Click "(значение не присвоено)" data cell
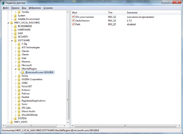 [140, 17]
